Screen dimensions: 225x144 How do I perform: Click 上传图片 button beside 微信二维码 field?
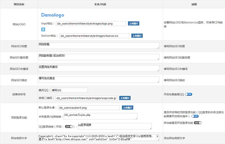coord(125,98)
